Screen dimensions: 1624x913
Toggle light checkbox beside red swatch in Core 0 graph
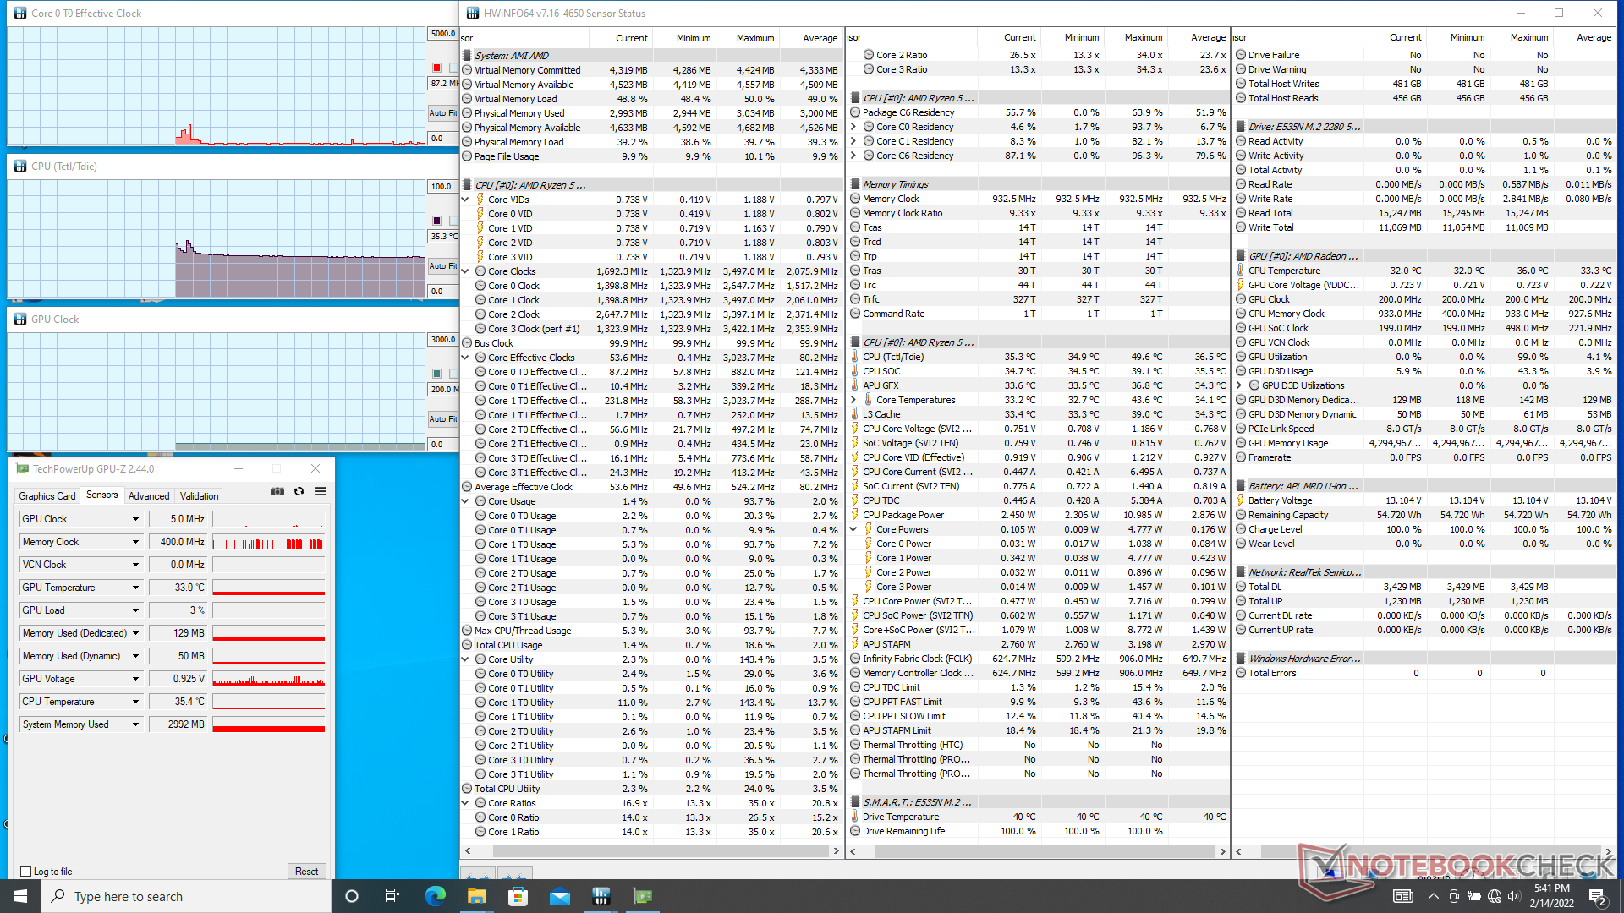tap(453, 68)
